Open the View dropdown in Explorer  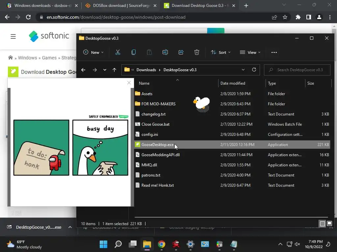tap(250, 52)
